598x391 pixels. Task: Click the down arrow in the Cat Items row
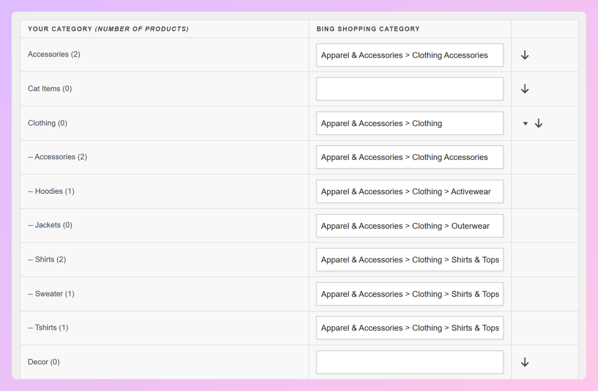(525, 89)
